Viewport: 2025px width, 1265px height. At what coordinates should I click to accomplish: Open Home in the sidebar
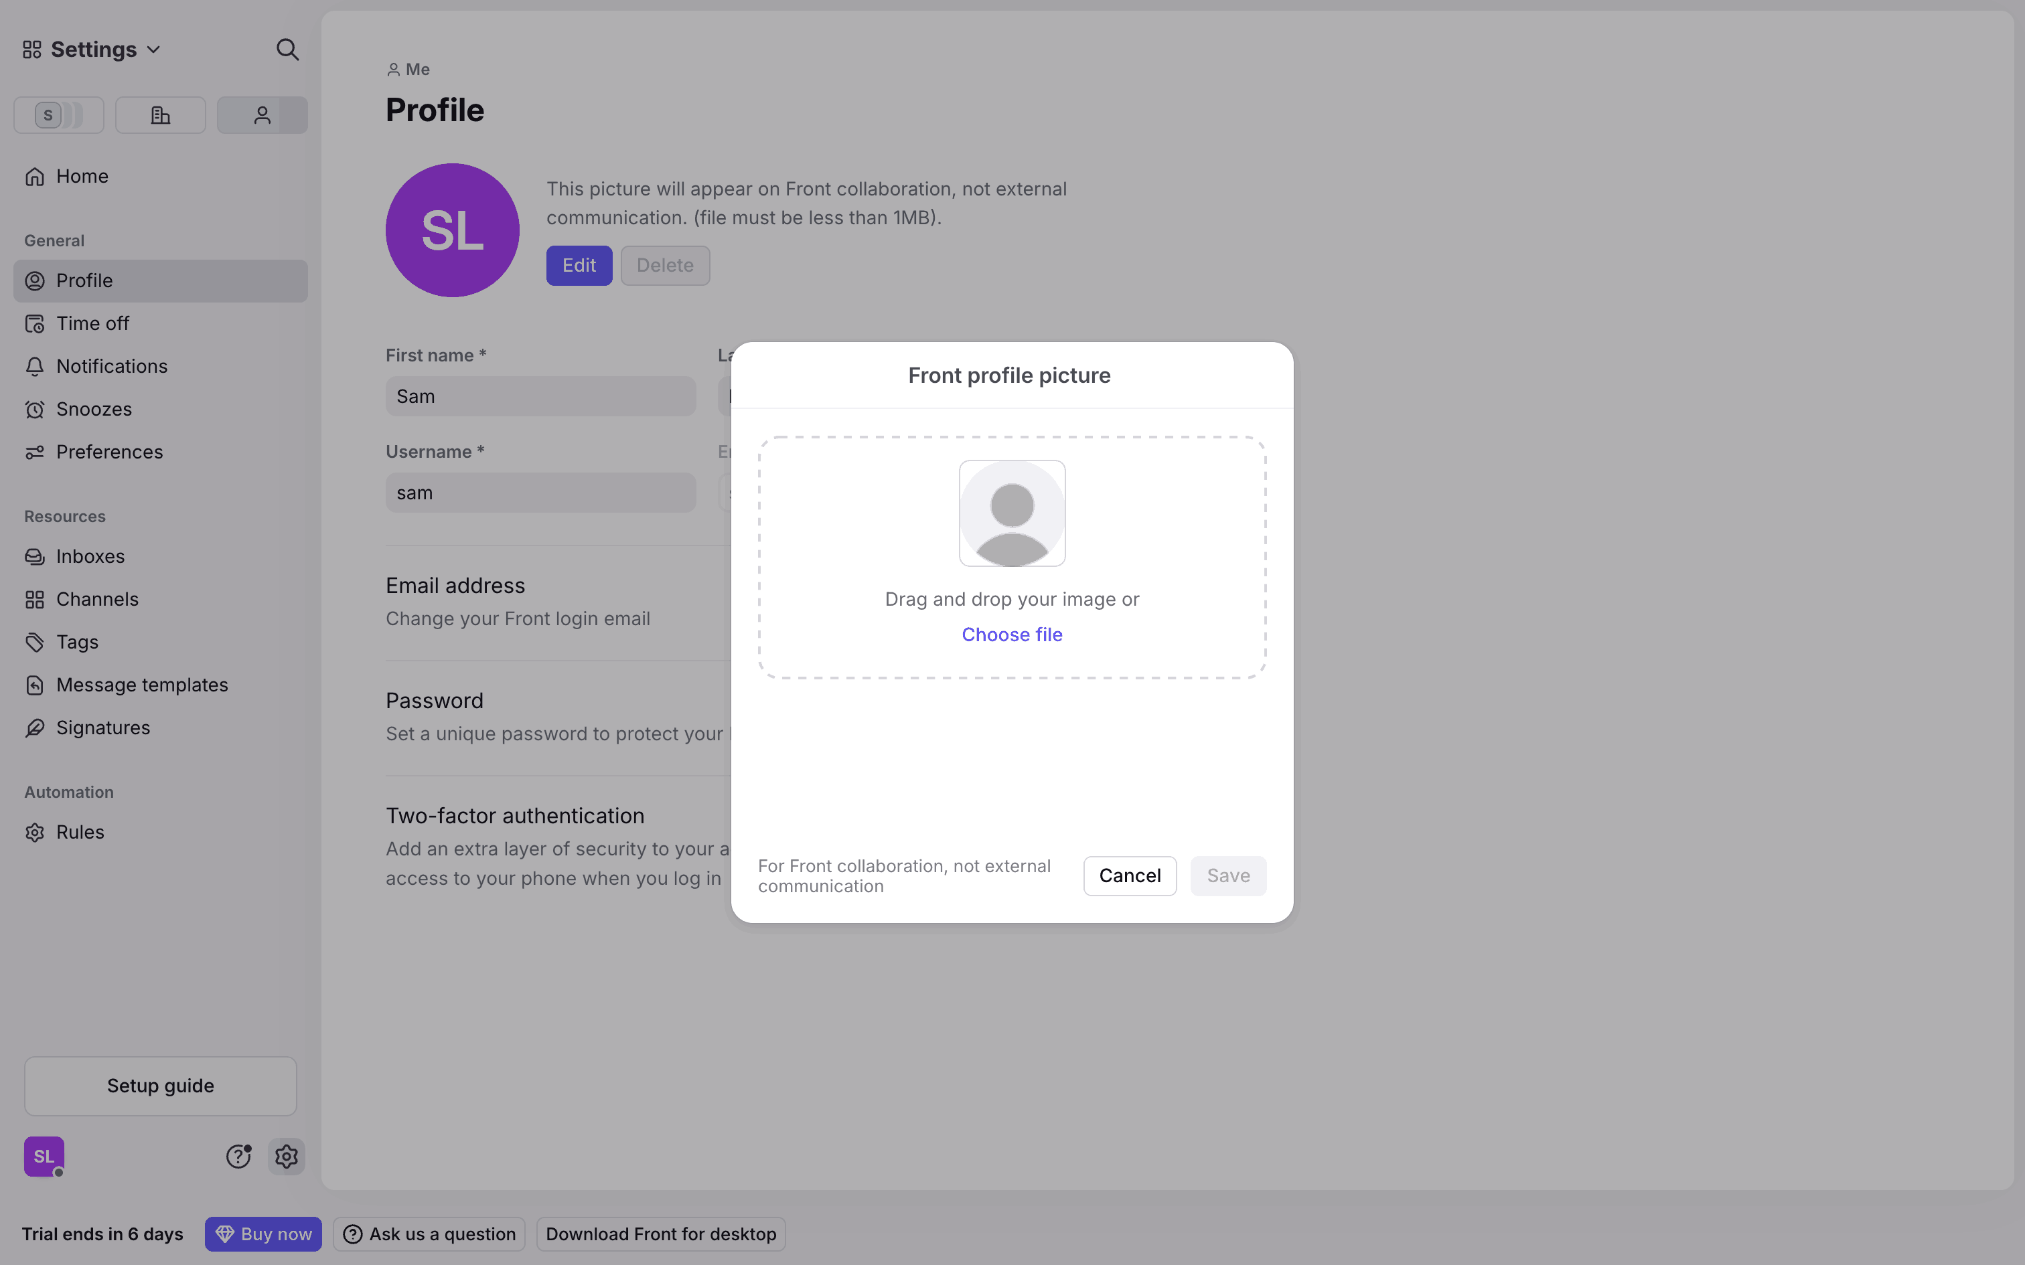pyautogui.click(x=82, y=177)
